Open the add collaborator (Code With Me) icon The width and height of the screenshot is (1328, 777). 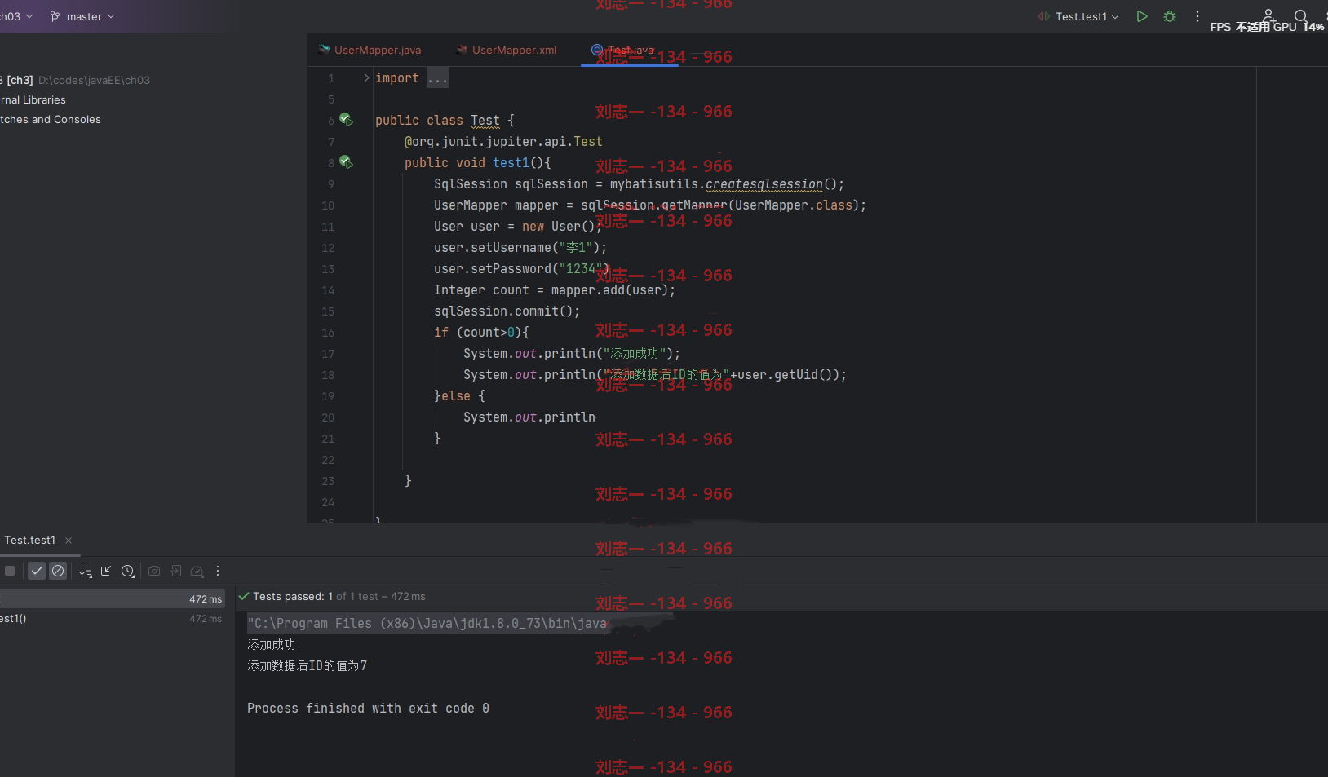(1269, 15)
